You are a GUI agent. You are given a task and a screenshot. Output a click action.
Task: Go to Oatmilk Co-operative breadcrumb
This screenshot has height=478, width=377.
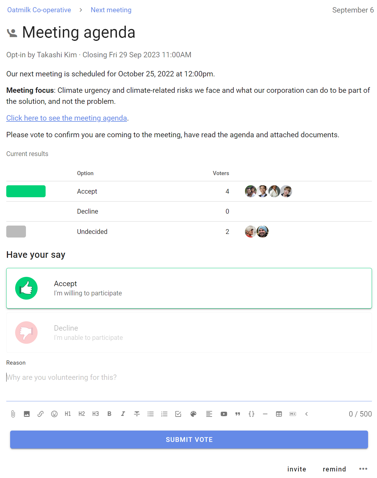click(x=39, y=10)
